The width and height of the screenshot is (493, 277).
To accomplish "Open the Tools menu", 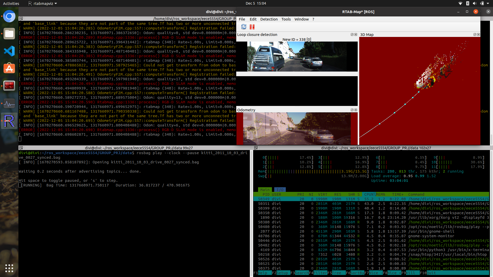I will pos(286,19).
